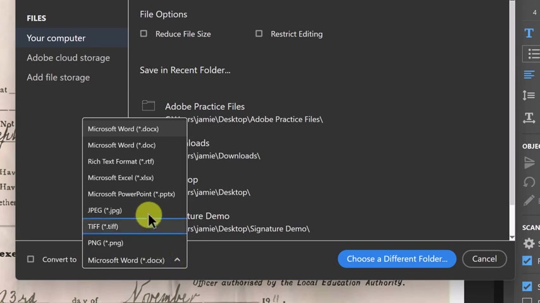
Task: Tick the Convert to checkbox
Action: (x=30, y=259)
